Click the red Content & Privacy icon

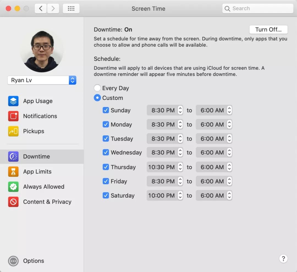tap(13, 202)
